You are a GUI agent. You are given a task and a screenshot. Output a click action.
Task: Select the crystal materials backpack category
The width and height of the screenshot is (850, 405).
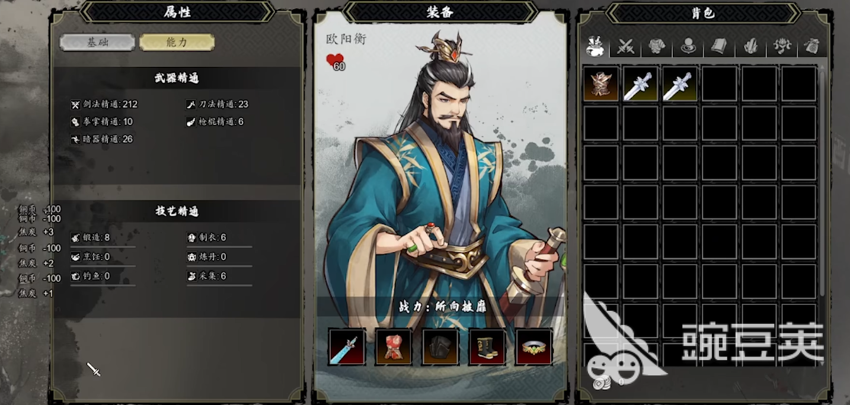coord(750,46)
